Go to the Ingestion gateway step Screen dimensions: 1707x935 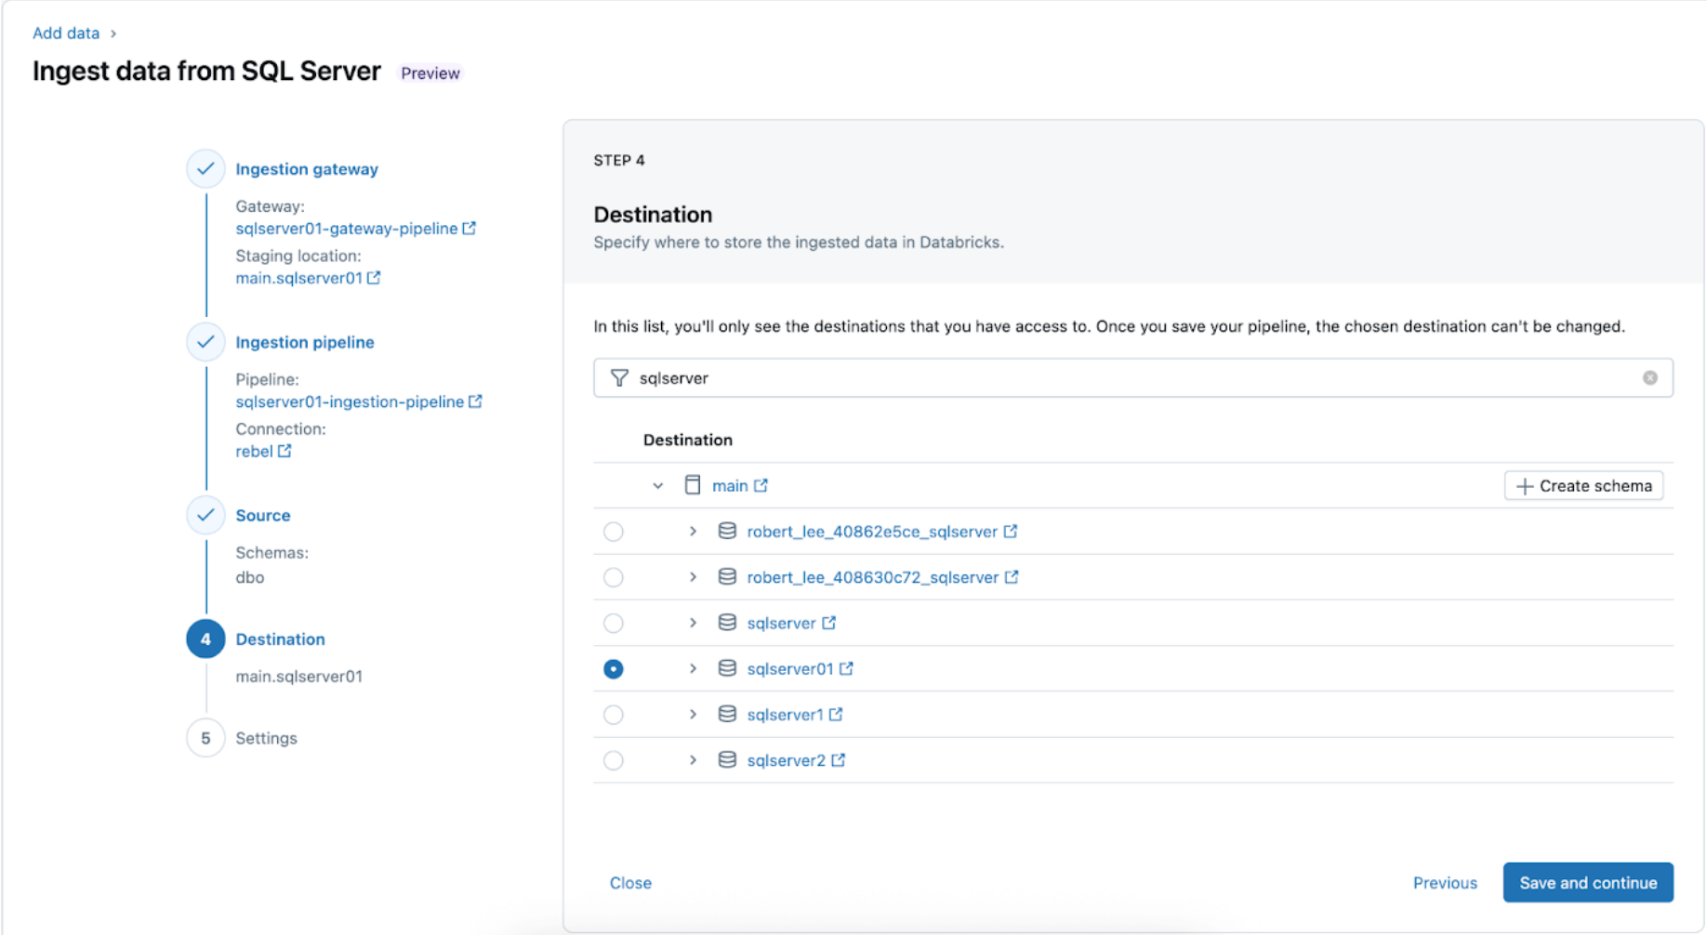point(306,169)
